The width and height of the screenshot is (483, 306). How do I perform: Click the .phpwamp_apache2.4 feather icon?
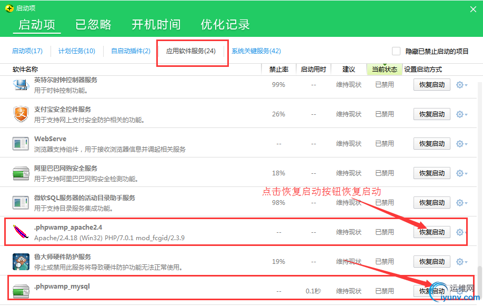(21, 232)
